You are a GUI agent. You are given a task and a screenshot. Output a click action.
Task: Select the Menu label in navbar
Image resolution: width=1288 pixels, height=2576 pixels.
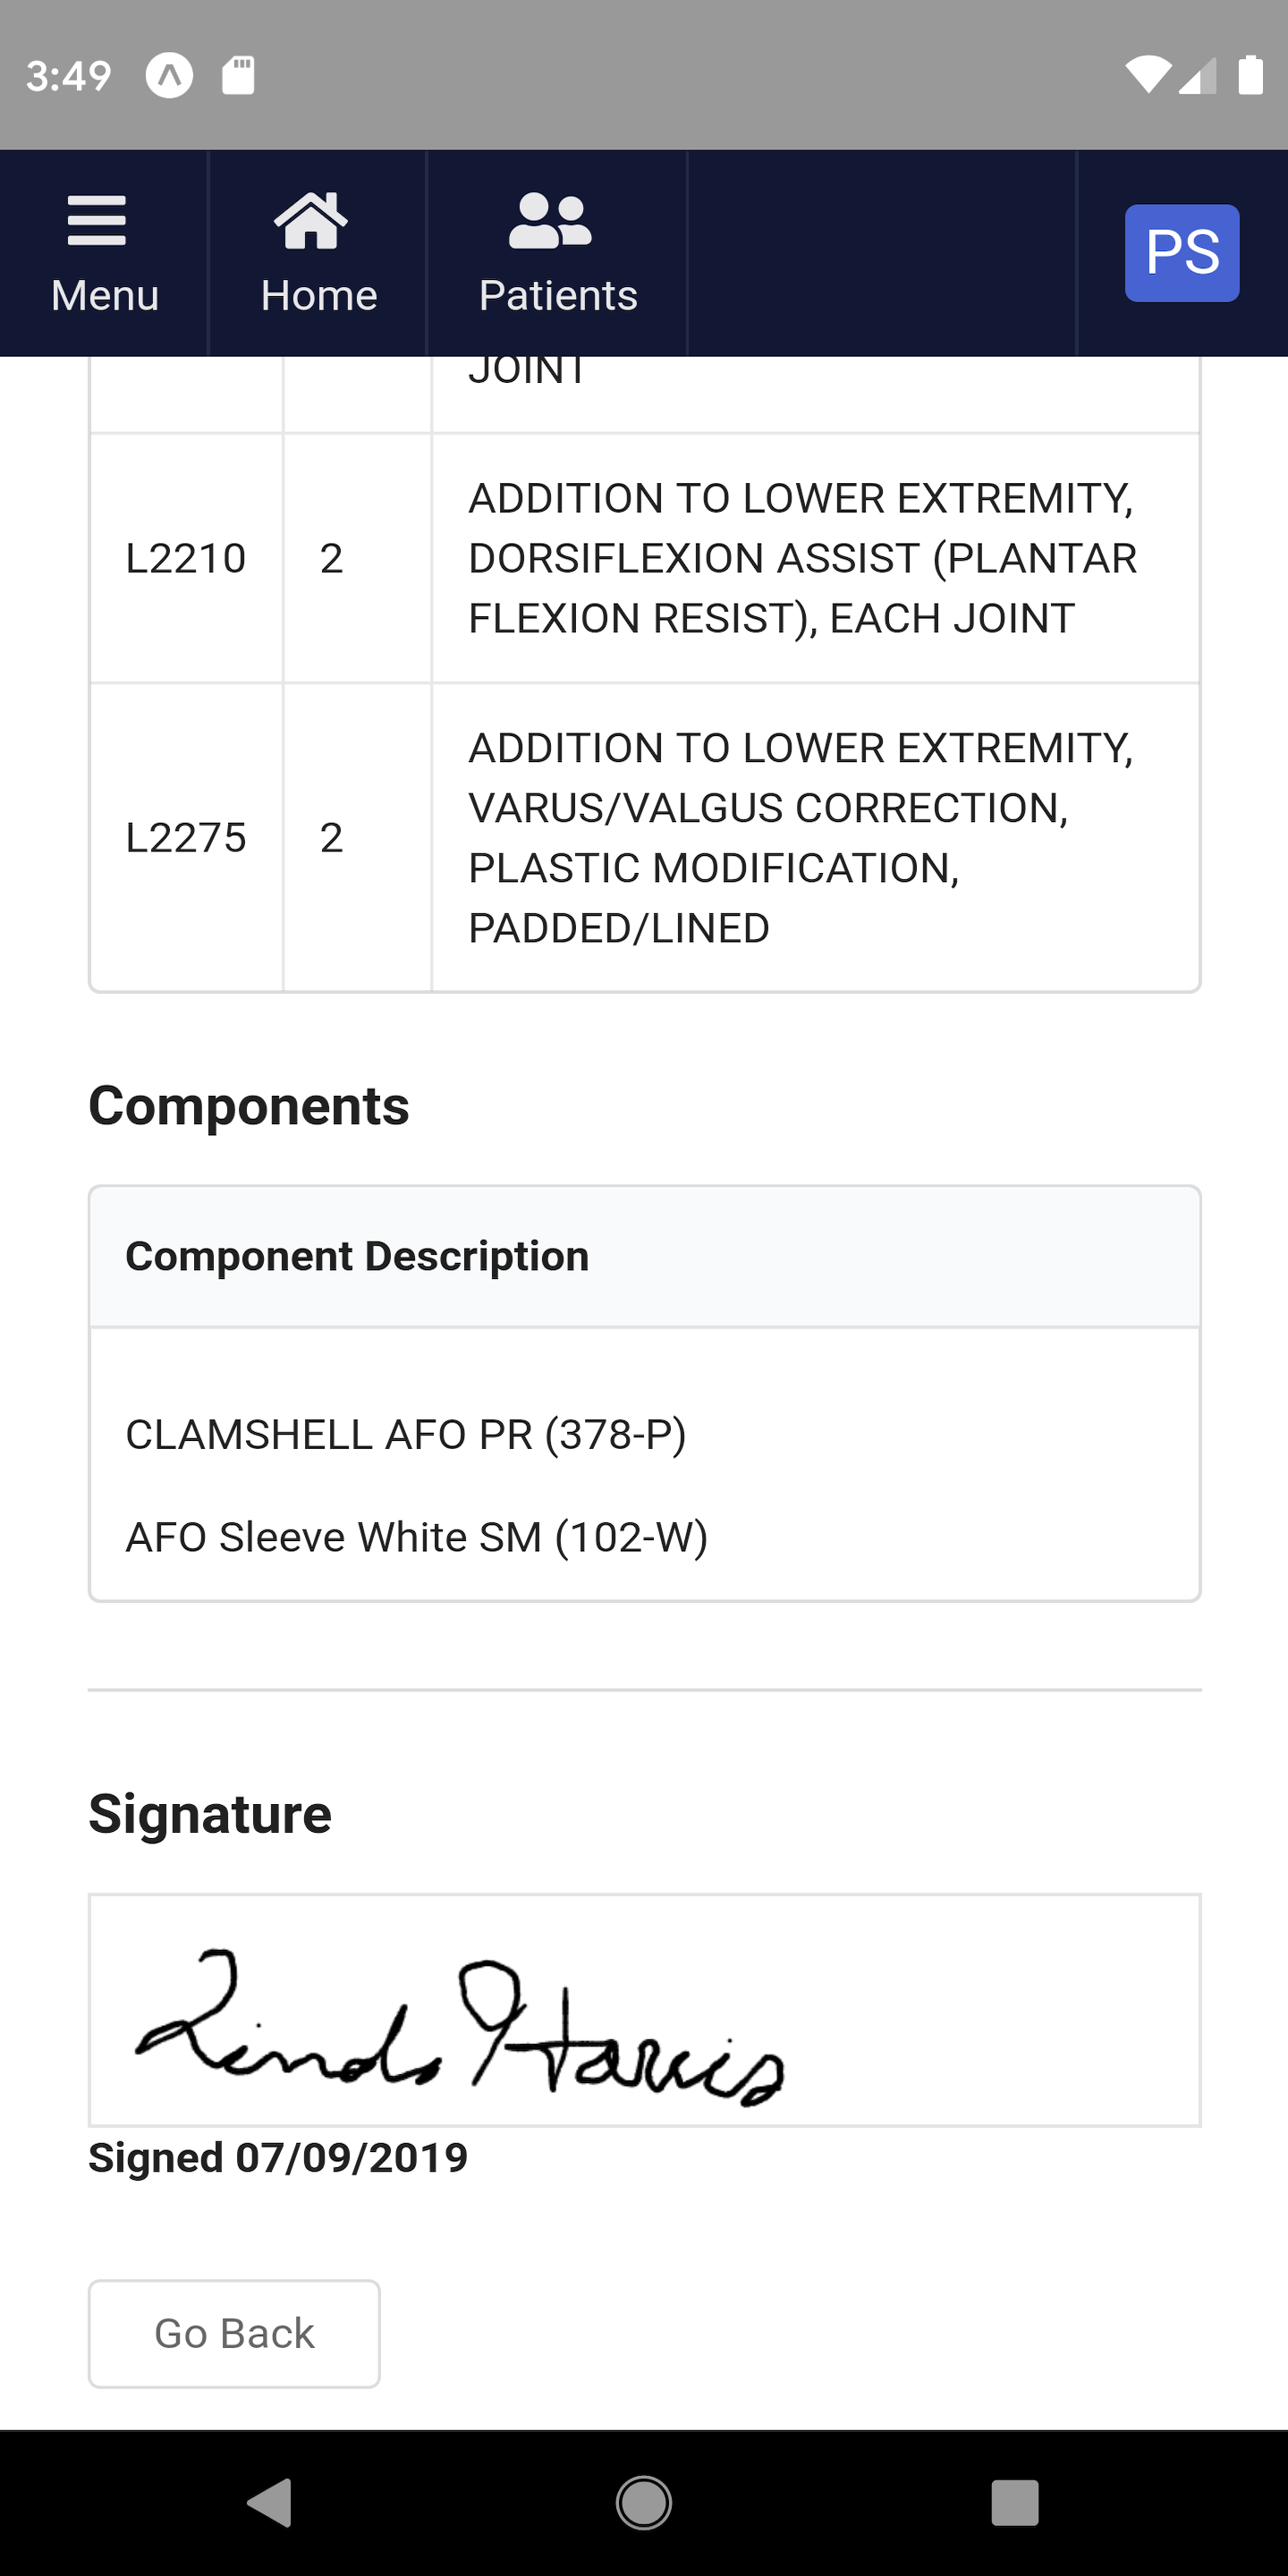point(105,296)
